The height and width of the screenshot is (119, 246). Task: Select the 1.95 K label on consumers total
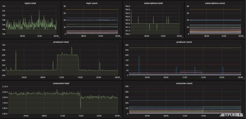pyautogui.click(x=4, y=103)
